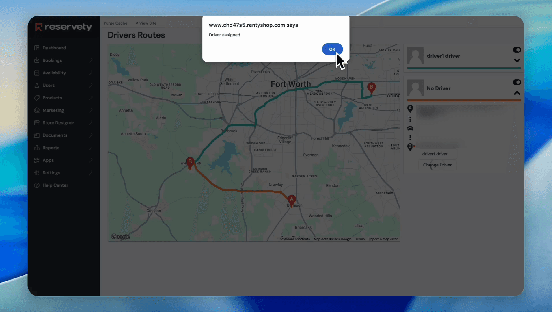Screen dimensions: 552x312
Task: Expand the Products submenu arrow
Action: 91,98
